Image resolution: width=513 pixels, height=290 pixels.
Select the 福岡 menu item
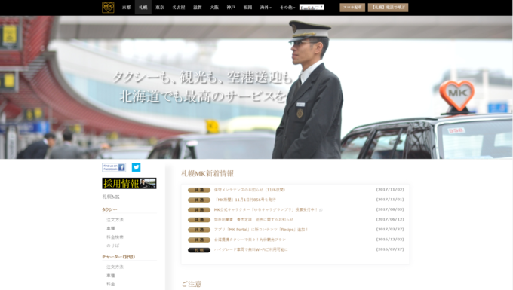[247, 8]
